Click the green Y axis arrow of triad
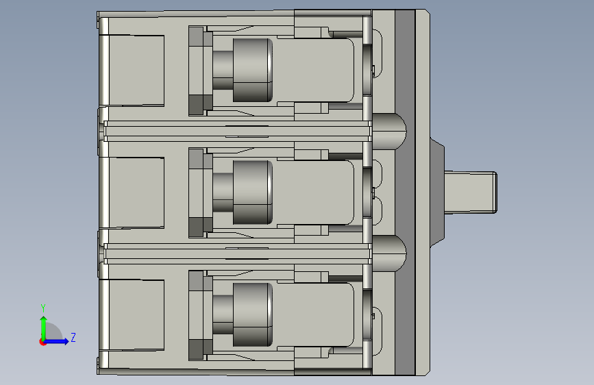Screen dimensions: 594x385 tap(44, 327)
